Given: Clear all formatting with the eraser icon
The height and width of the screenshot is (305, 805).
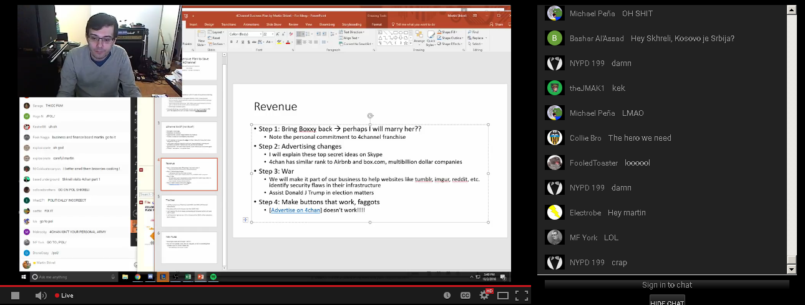Looking at the screenshot, I should (291, 34).
